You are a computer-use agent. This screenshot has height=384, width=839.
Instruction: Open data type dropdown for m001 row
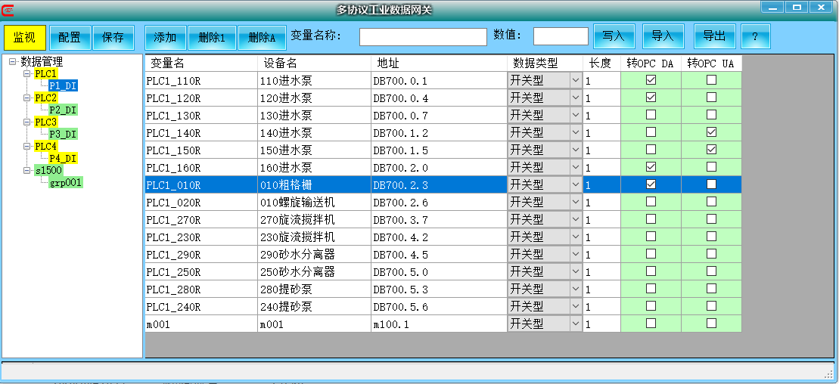pyautogui.click(x=575, y=324)
